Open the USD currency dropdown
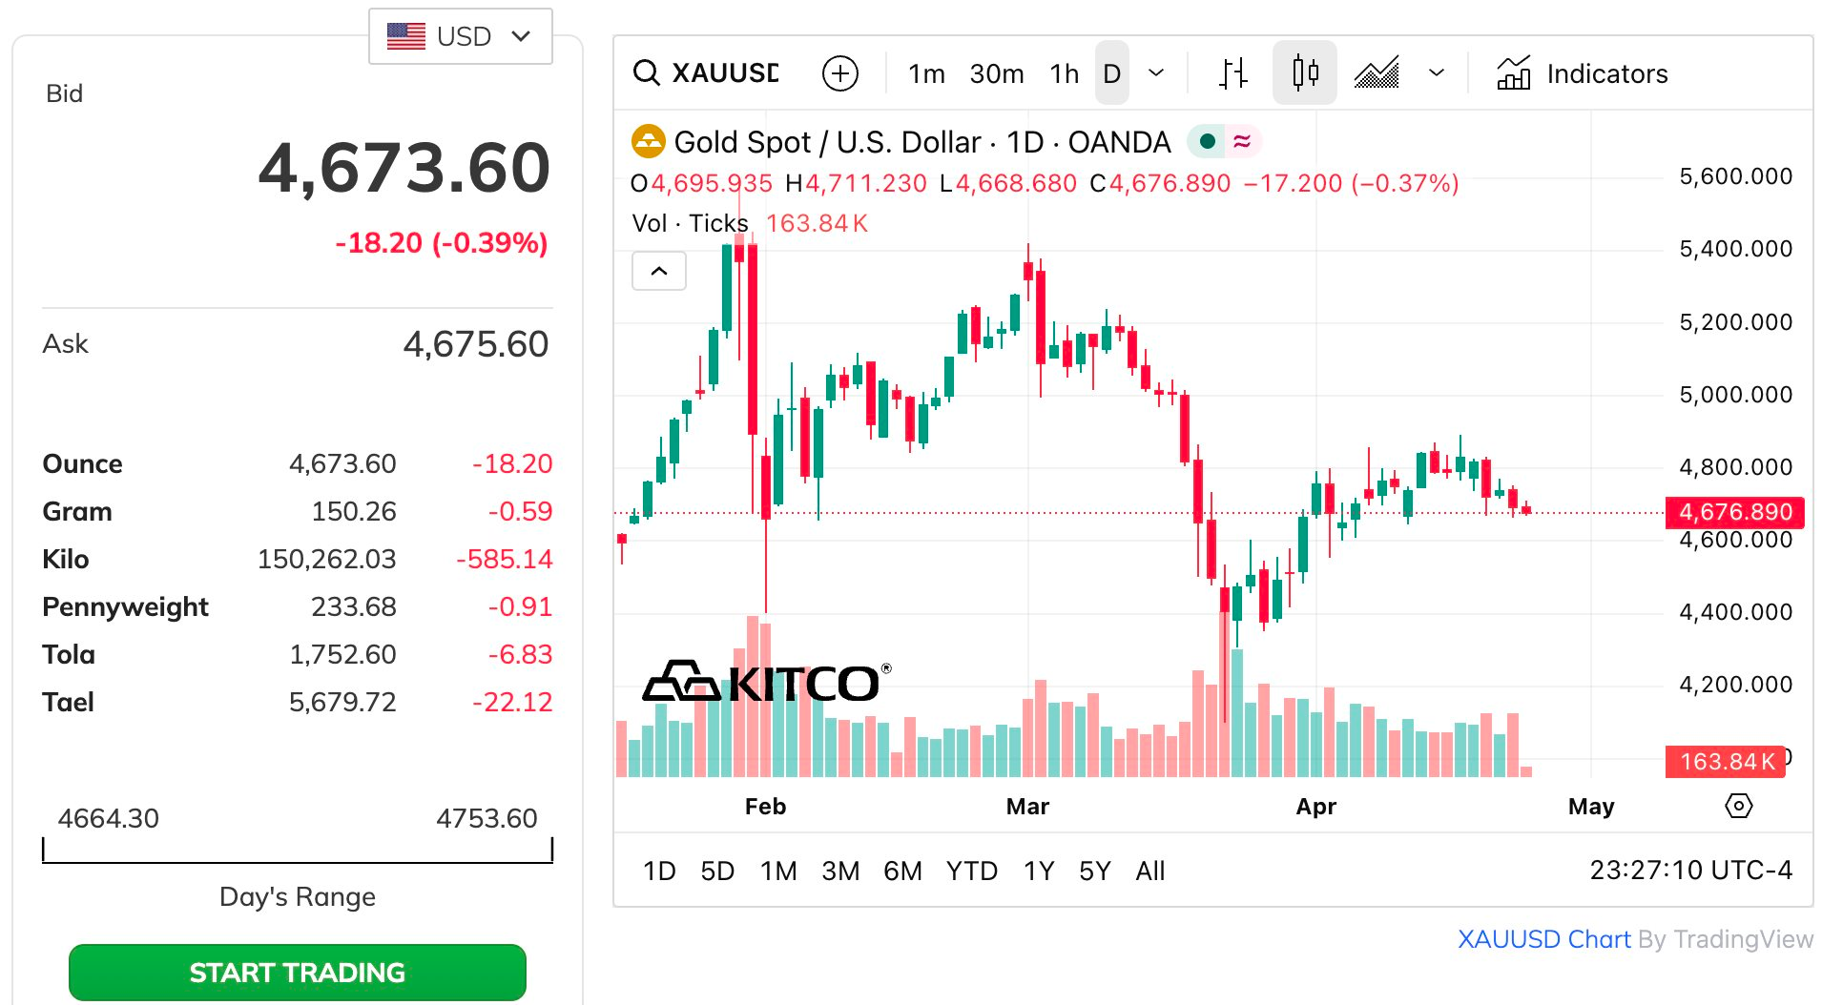 460,36
